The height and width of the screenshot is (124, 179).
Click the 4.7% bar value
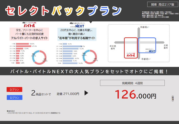coord(21,60)
